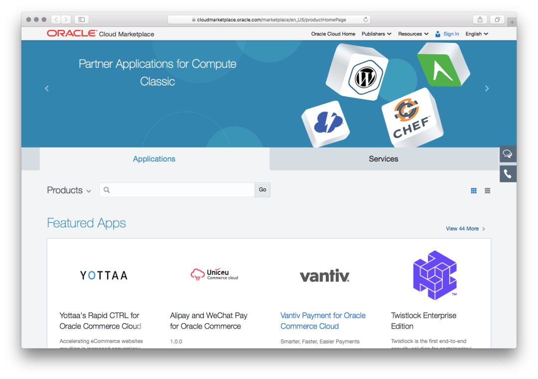Click the Go search button
This screenshot has height=379, width=538.
pos(263,189)
